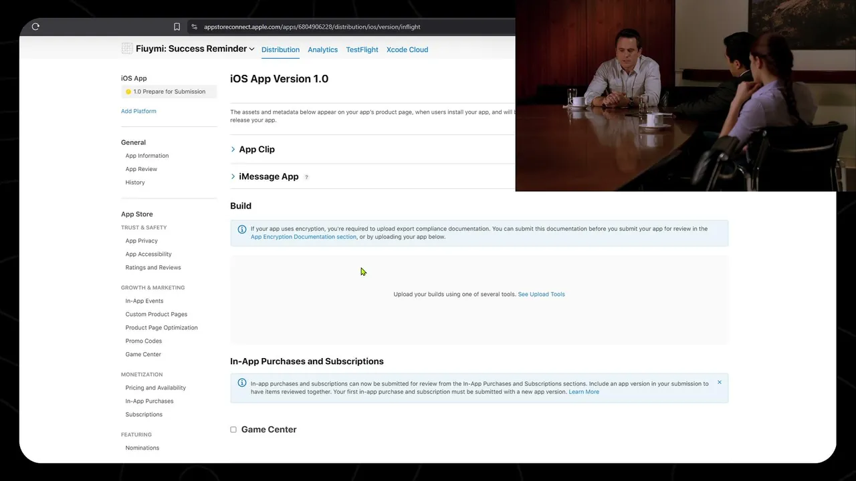Screen dimensions: 856x481
Task: Open Ratings and Reviews
Action: (153, 267)
